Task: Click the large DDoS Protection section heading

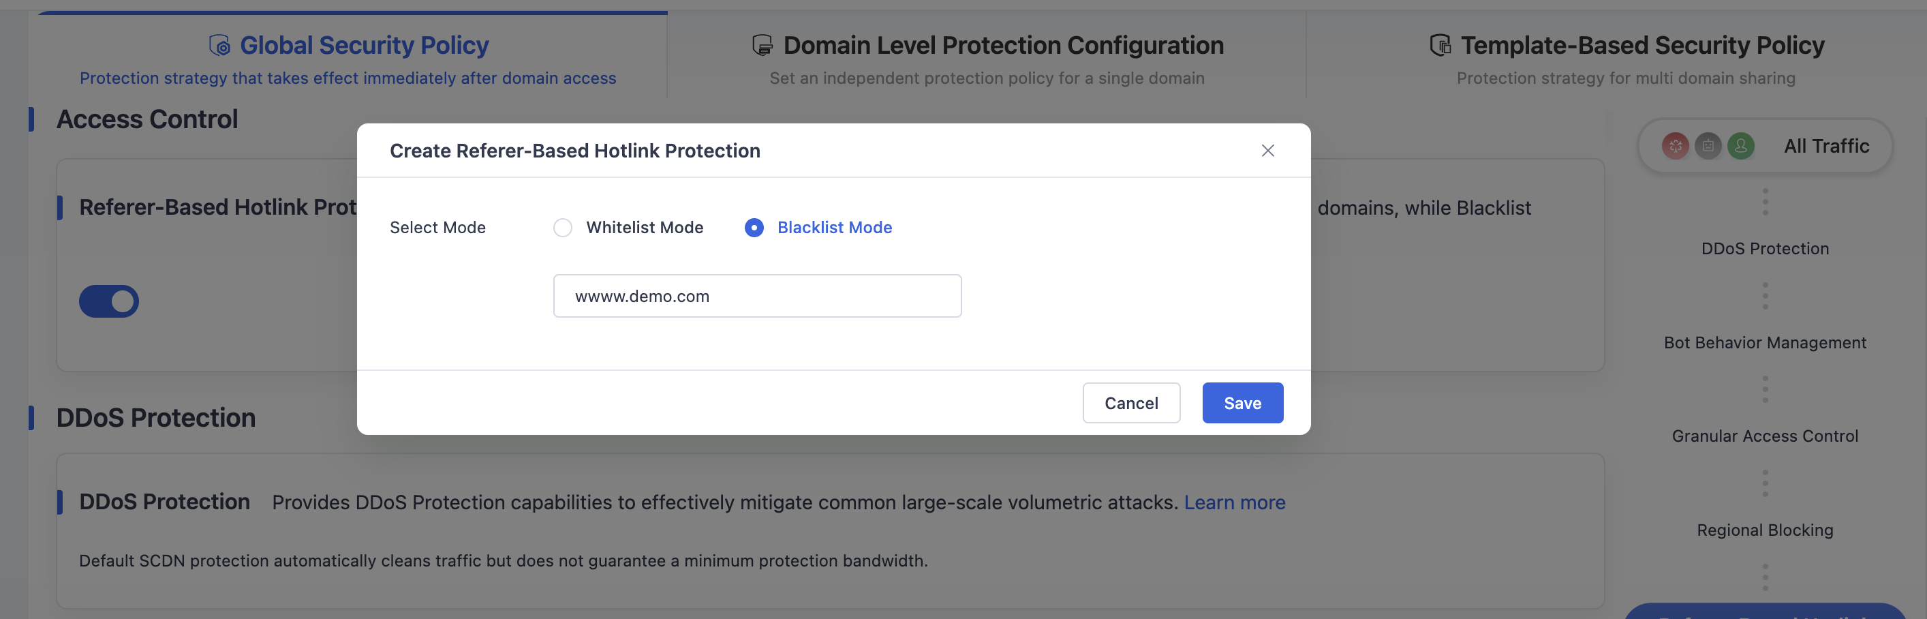Action: click(x=155, y=418)
